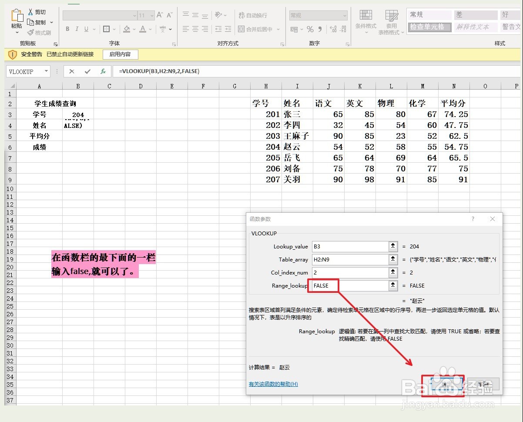Click the Insert Function fx icon
This screenshot has width=523, height=422.
103,71
